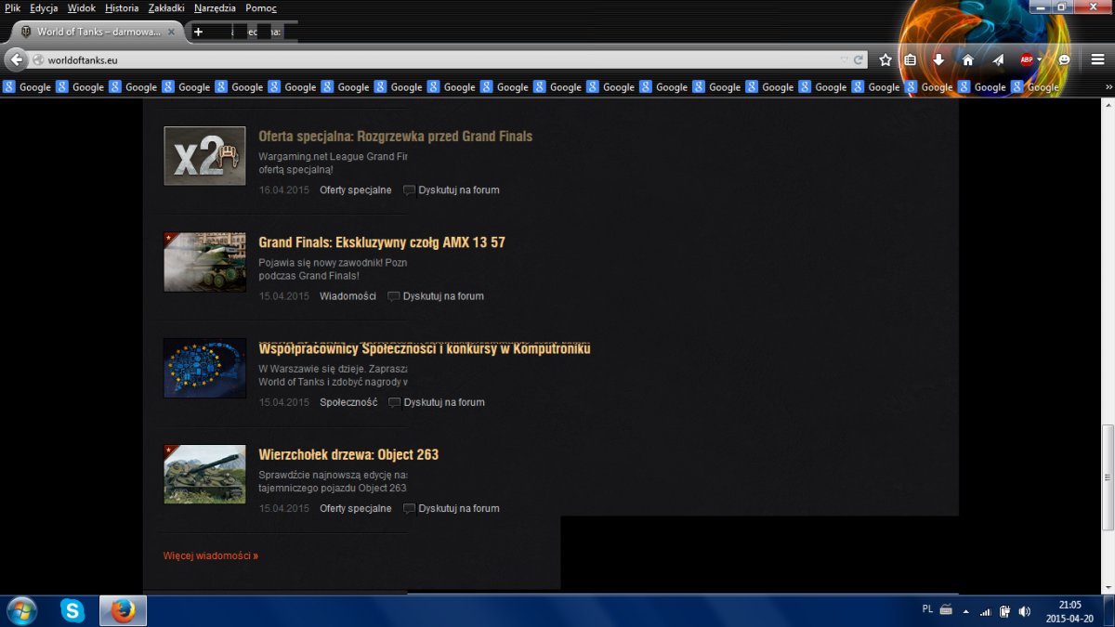Click the scroll down arrow of page scrollbar

point(1107,587)
